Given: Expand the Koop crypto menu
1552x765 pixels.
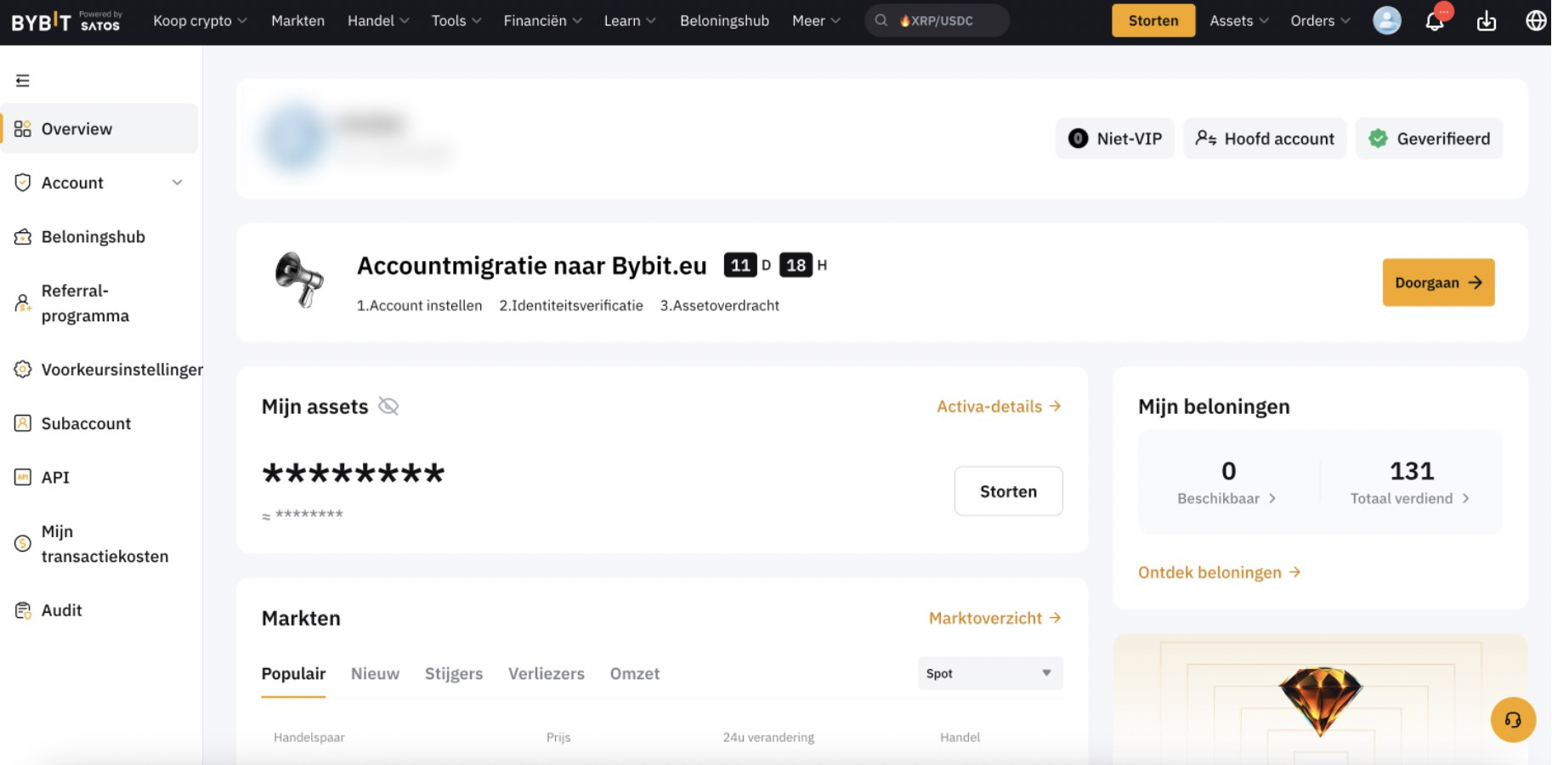Looking at the screenshot, I should pyautogui.click(x=200, y=20).
